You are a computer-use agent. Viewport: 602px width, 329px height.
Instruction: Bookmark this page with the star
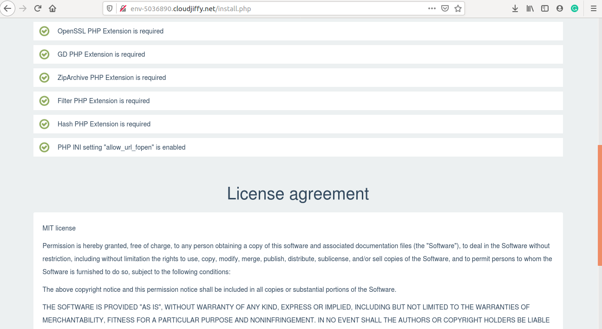click(x=458, y=8)
